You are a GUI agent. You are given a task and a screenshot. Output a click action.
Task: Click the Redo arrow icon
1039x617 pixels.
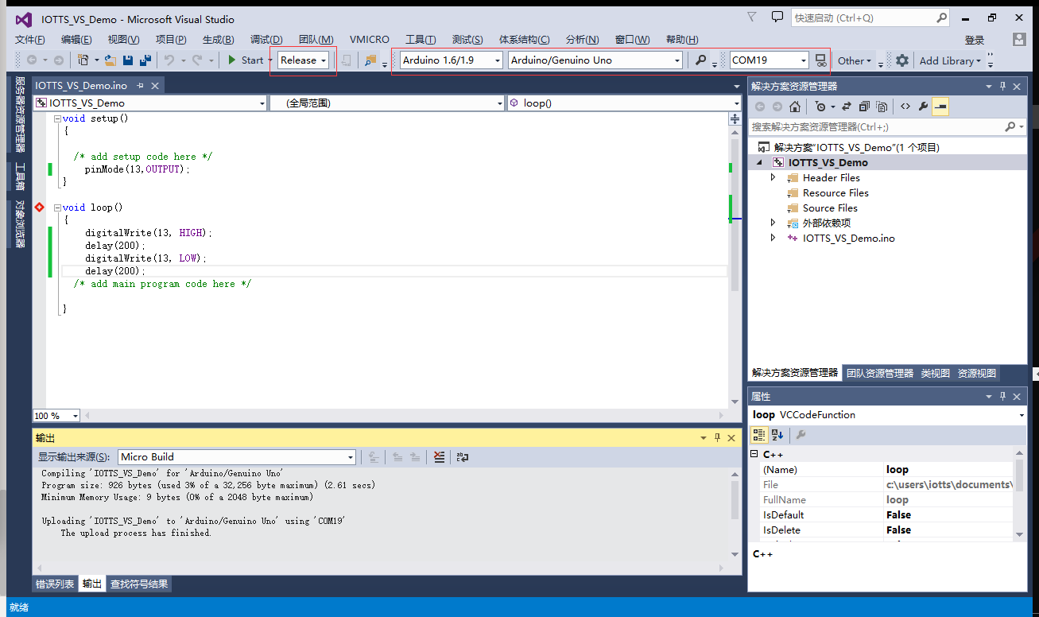pyautogui.click(x=198, y=60)
